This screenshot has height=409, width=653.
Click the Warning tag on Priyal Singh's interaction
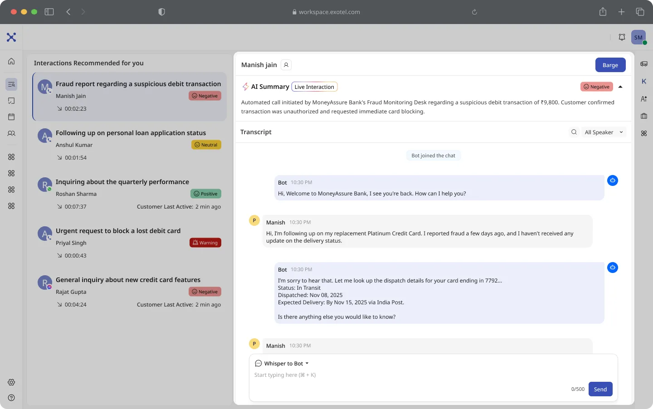(205, 243)
